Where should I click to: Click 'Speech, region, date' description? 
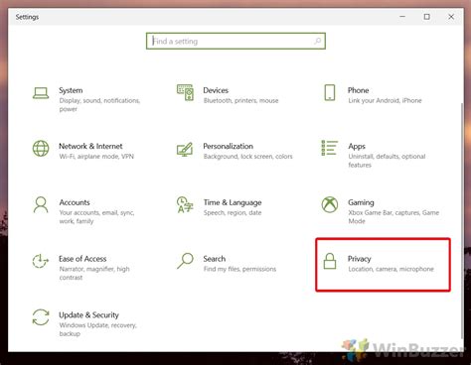point(233,212)
